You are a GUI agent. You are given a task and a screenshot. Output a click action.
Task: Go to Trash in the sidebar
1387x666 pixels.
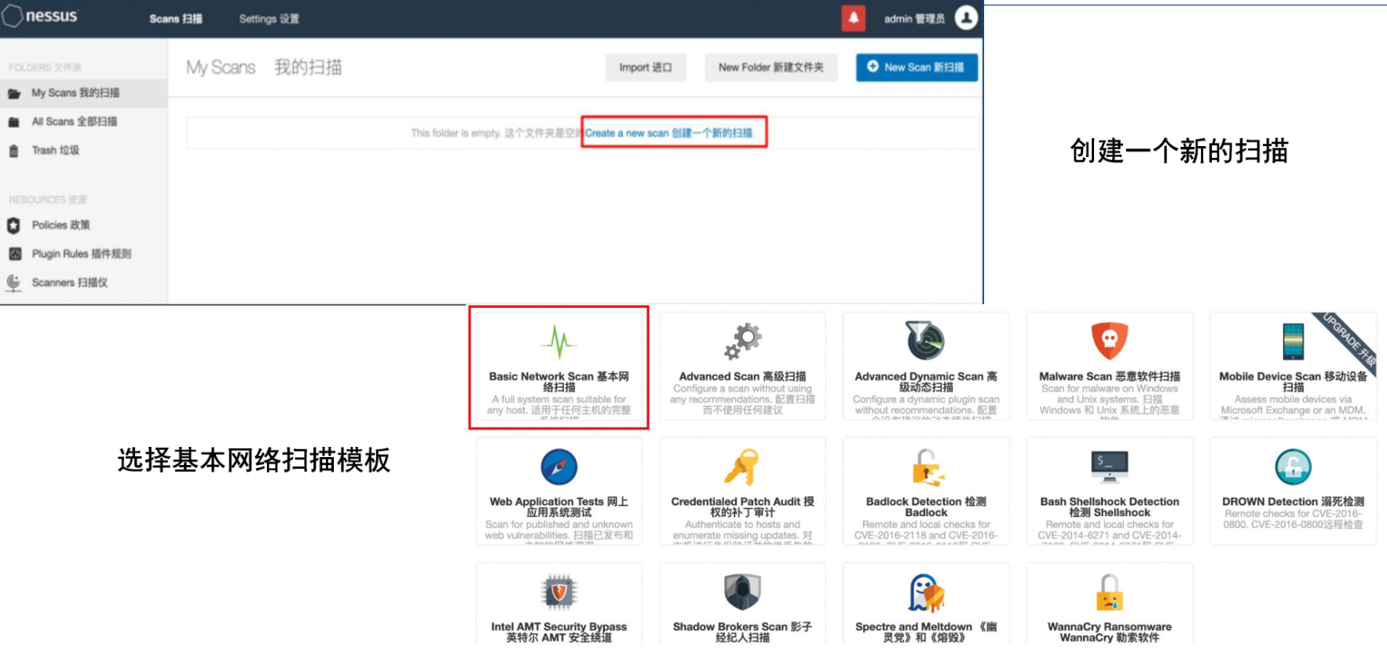[x=55, y=150]
